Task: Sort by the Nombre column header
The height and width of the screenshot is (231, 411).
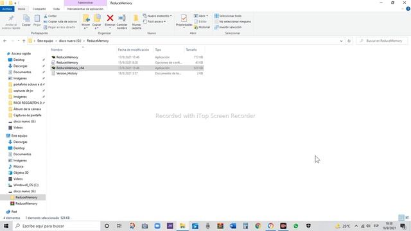Action: click(57, 50)
